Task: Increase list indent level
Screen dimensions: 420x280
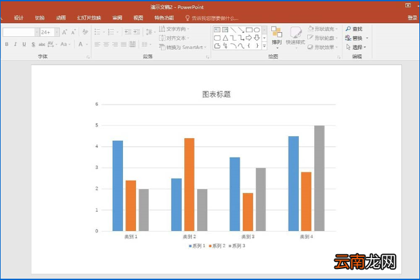Action: pyautogui.click(x=137, y=32)
